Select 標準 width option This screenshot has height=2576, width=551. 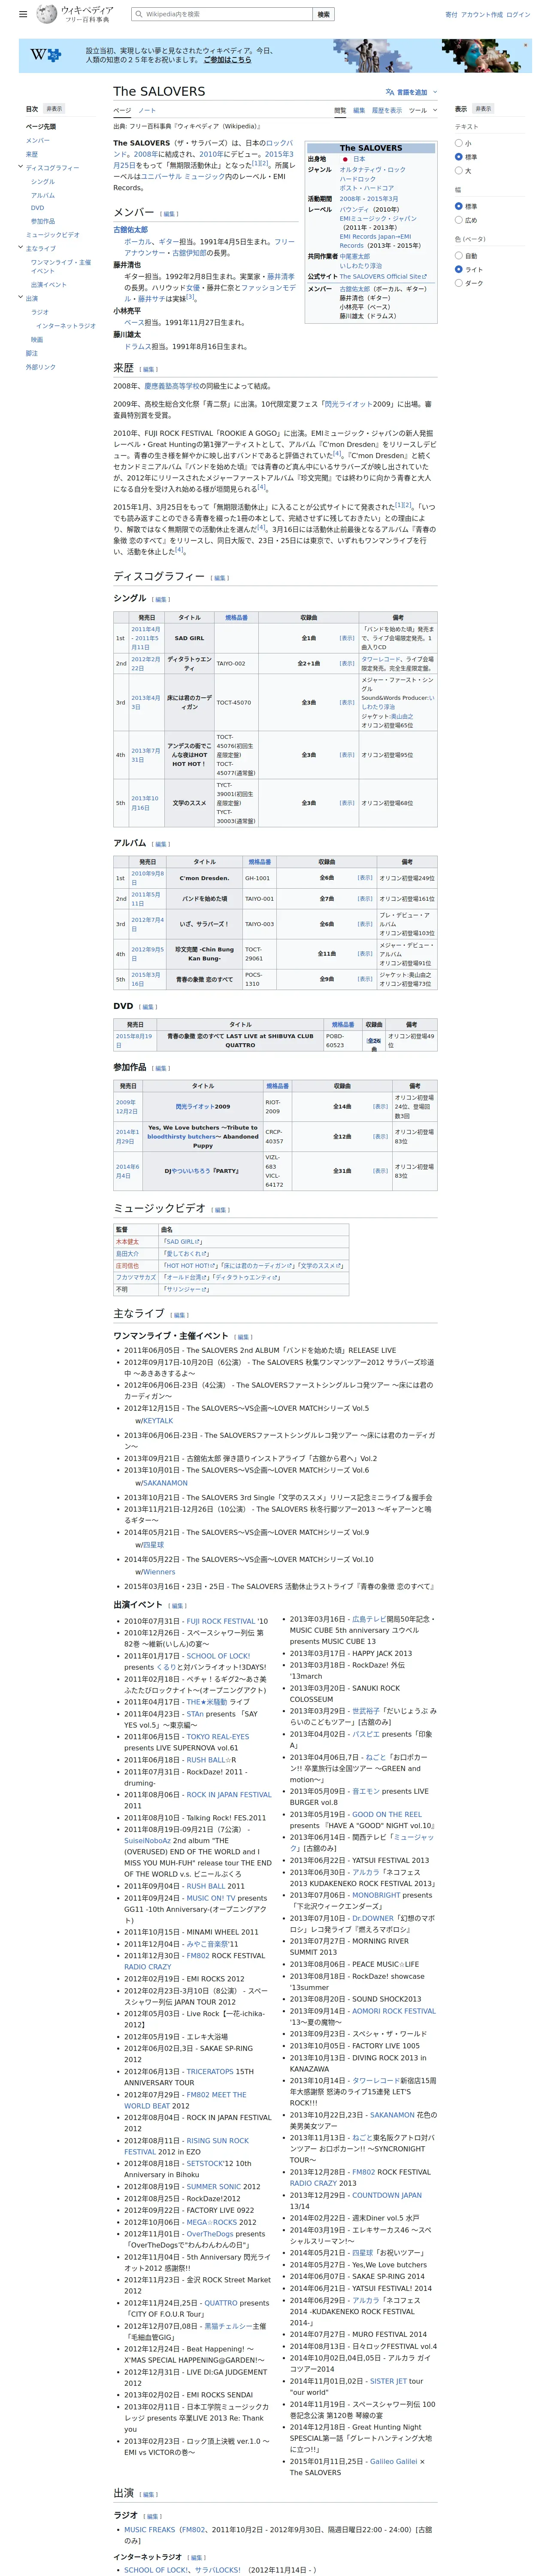(459, 206)
